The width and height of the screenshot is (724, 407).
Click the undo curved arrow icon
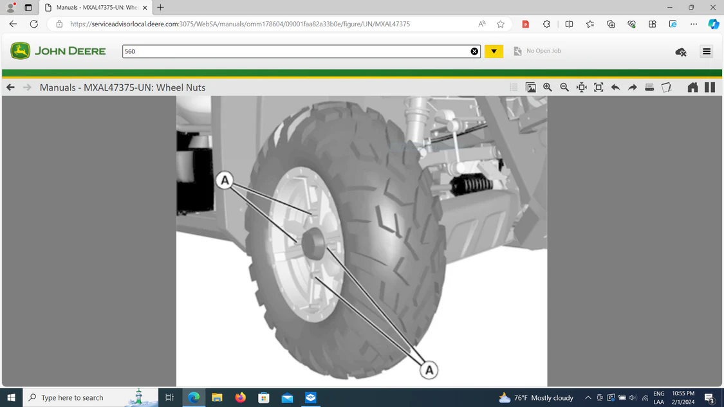tap(615, 87)
